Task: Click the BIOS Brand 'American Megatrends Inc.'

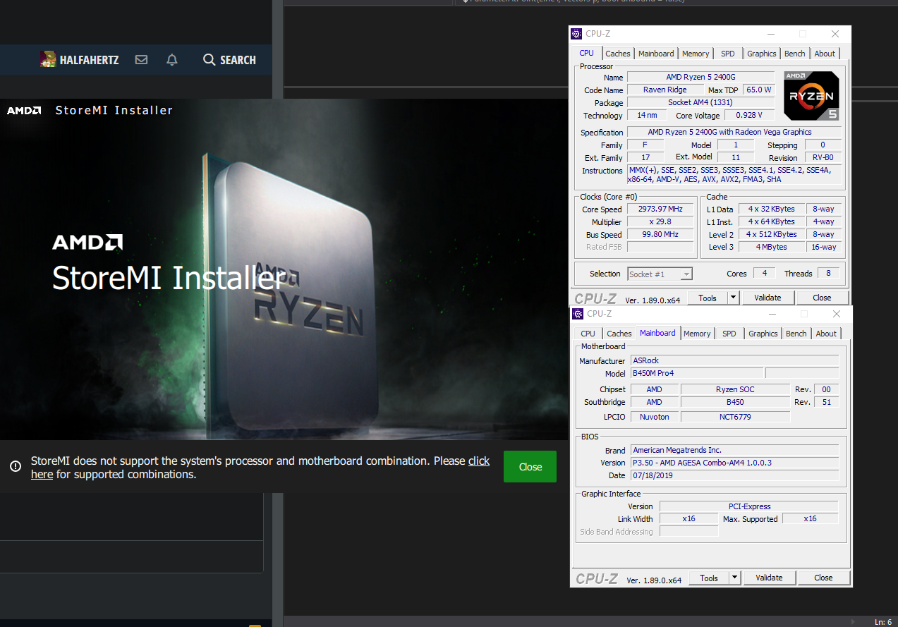Action: click(734, 450)
